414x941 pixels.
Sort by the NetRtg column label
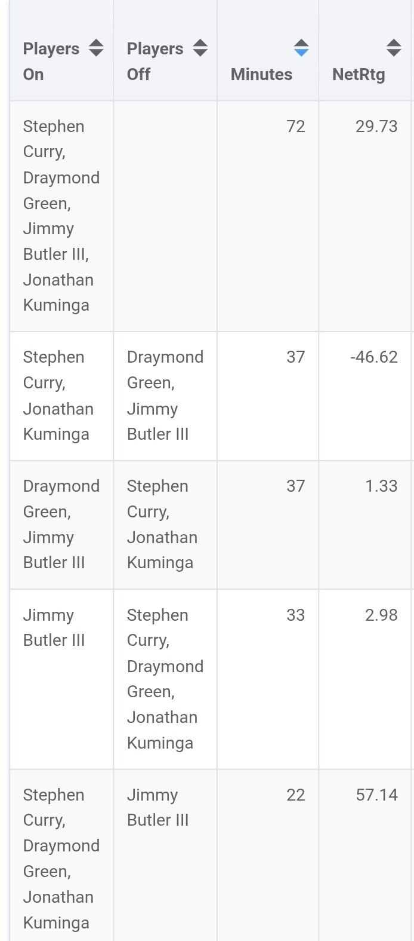pyautogui.click(x=358, y=74)
